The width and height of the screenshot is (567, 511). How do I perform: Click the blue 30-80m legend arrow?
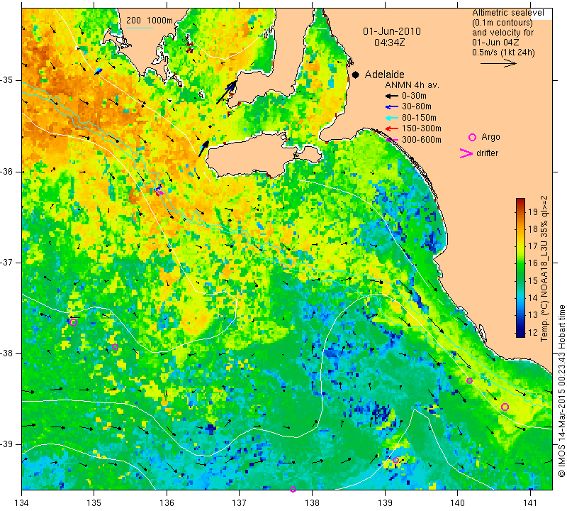[x=391, y=107]
